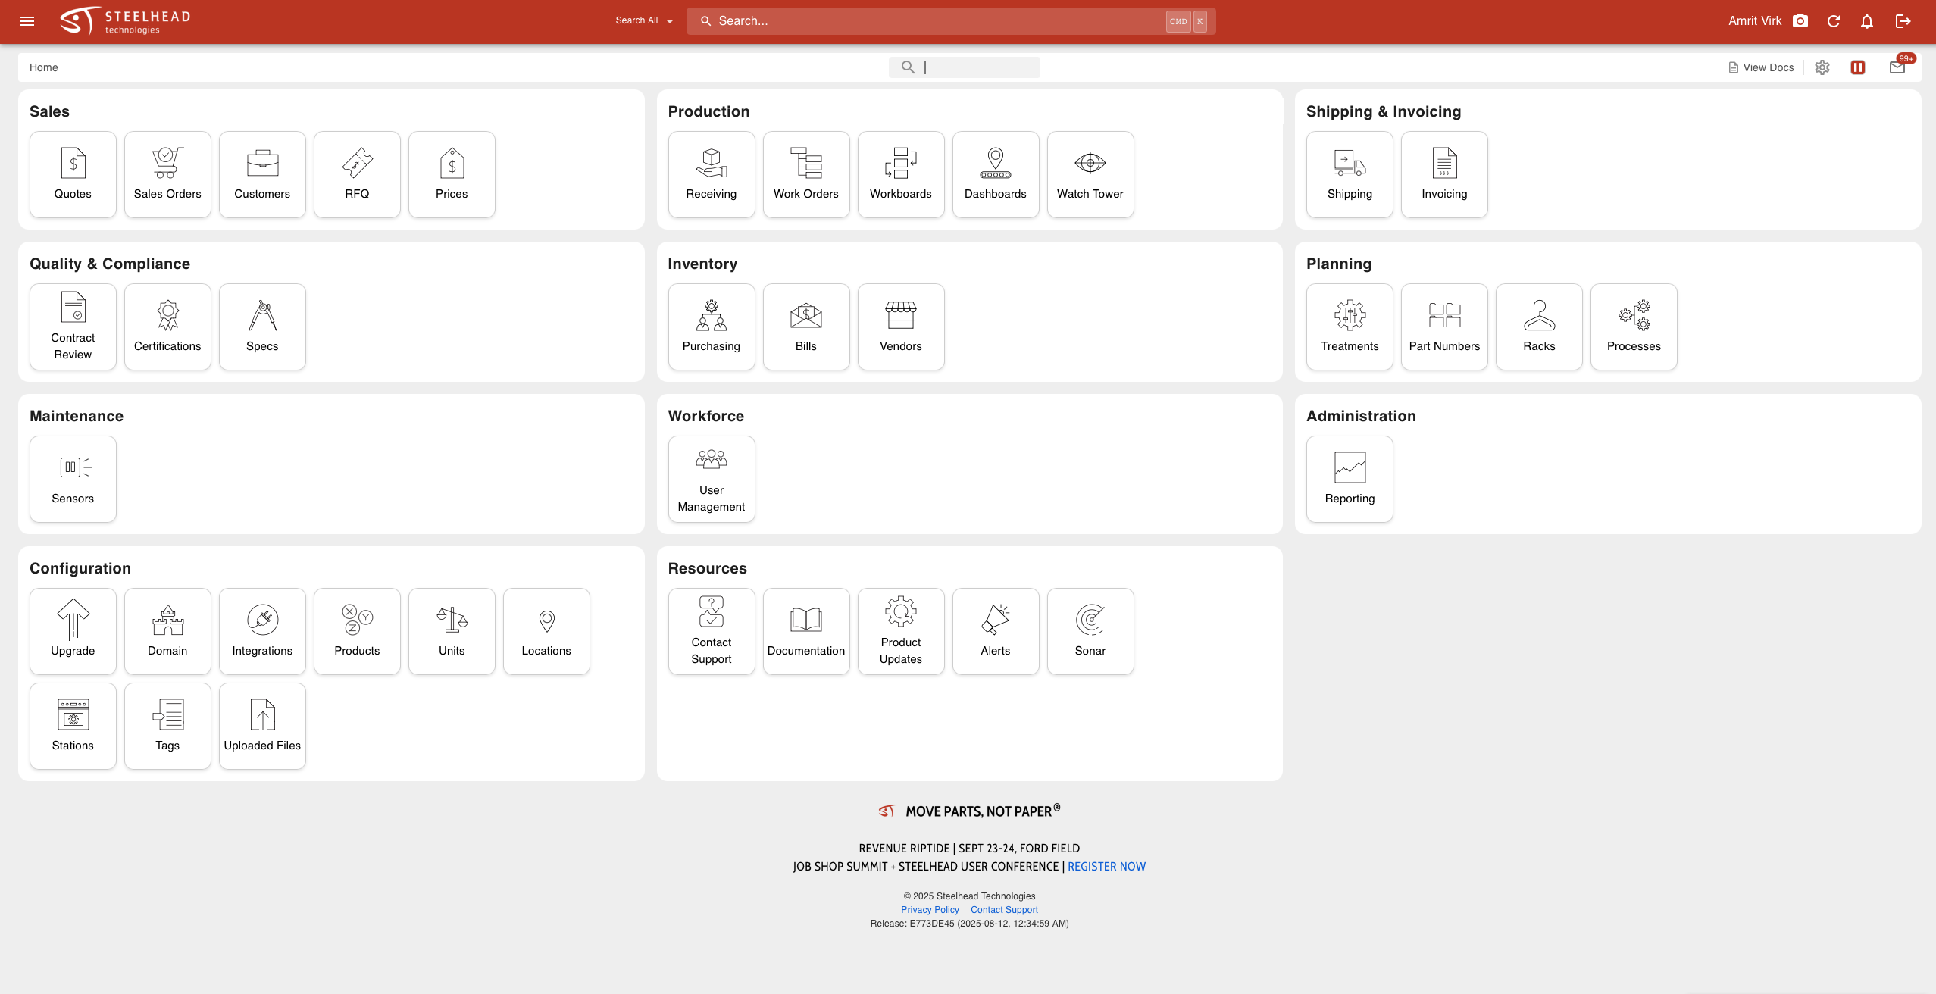Click the camera screenshot icon

coord(1800,21)
